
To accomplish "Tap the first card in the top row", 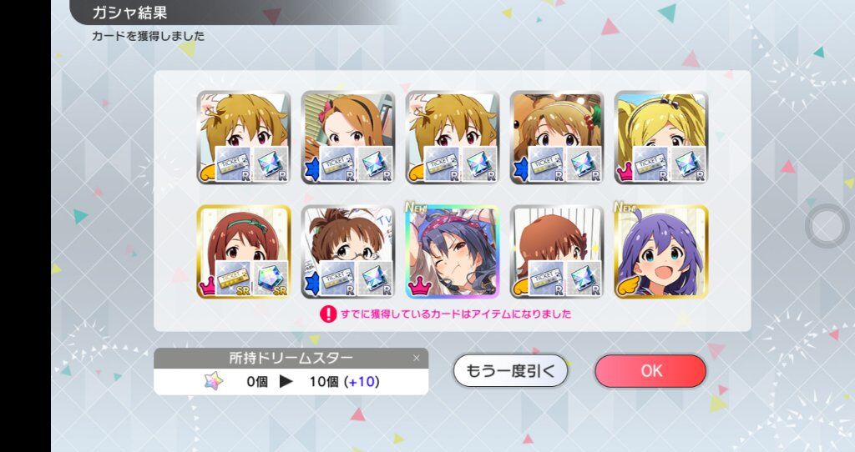I will click(244, 138).
